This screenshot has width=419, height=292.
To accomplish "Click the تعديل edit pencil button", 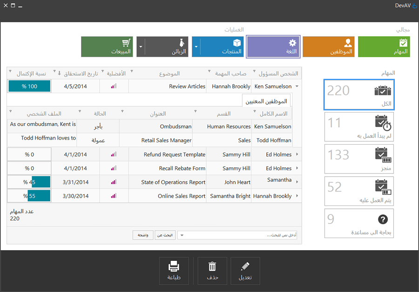I will point(245,271).
